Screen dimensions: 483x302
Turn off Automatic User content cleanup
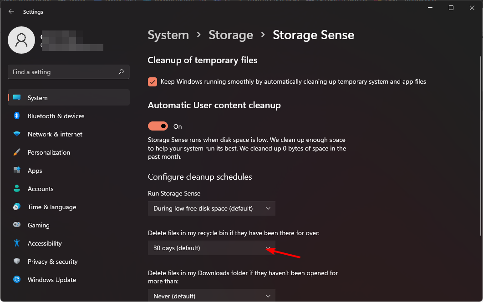pyautogui.click(x=158, y=126)
